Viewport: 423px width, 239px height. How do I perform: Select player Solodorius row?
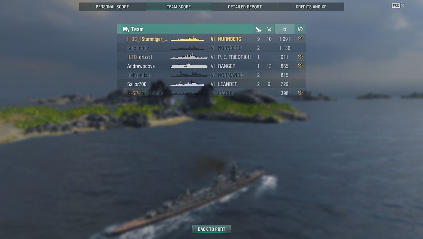point(211,48)
